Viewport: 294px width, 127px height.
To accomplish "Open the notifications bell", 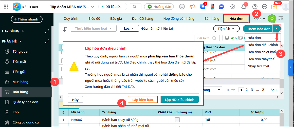I will (244, 7).
